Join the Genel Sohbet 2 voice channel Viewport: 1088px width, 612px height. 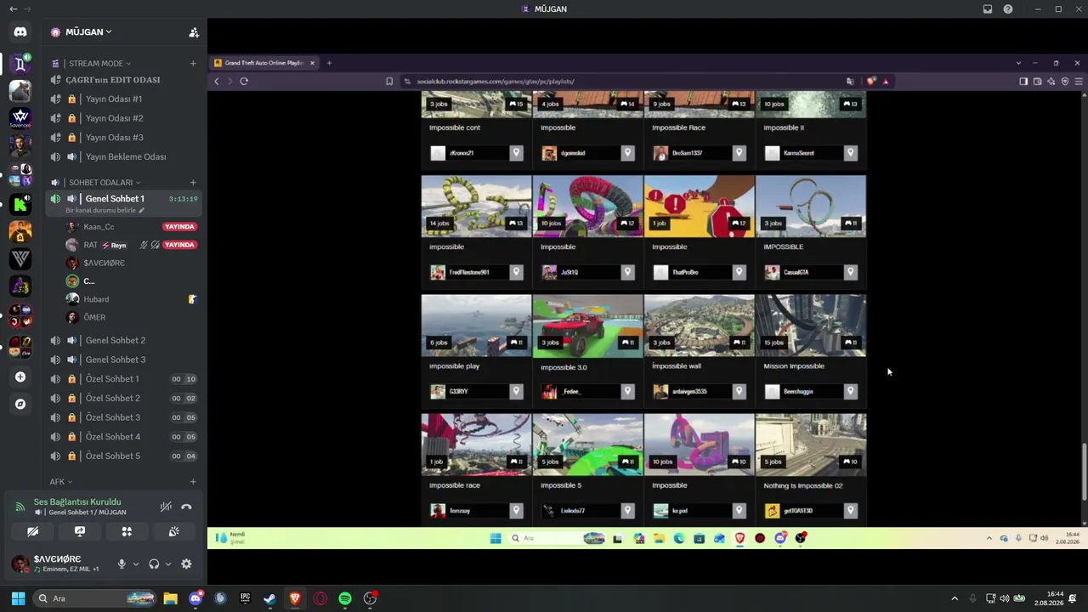click(x=125, y=341)
